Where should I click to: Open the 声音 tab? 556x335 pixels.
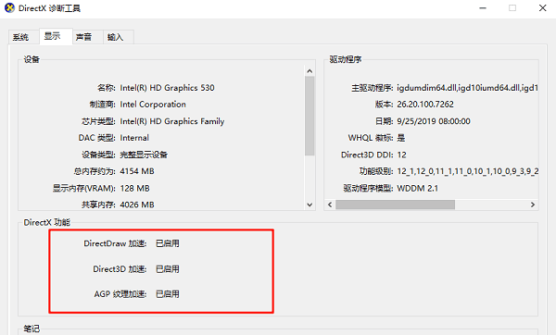[x=88, y=37]
